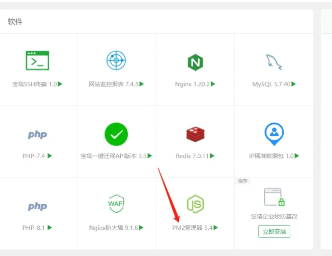Open the Redis 7.0.11 label

coord(192,156)
